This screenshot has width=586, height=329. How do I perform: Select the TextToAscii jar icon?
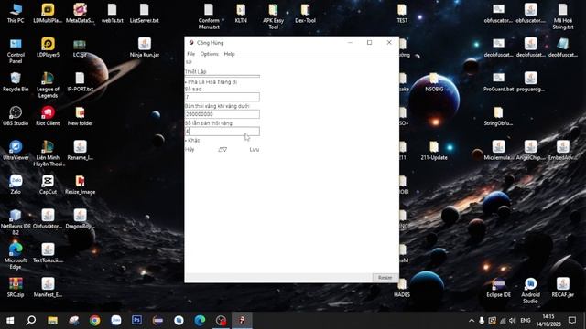pos(48,253)
